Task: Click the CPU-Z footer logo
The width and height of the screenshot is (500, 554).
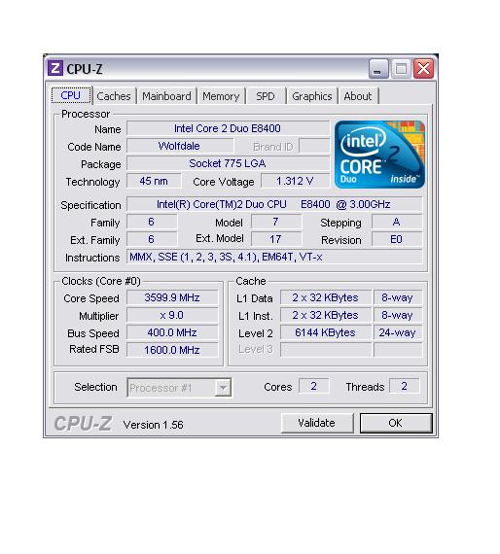Action: [83, 423]
